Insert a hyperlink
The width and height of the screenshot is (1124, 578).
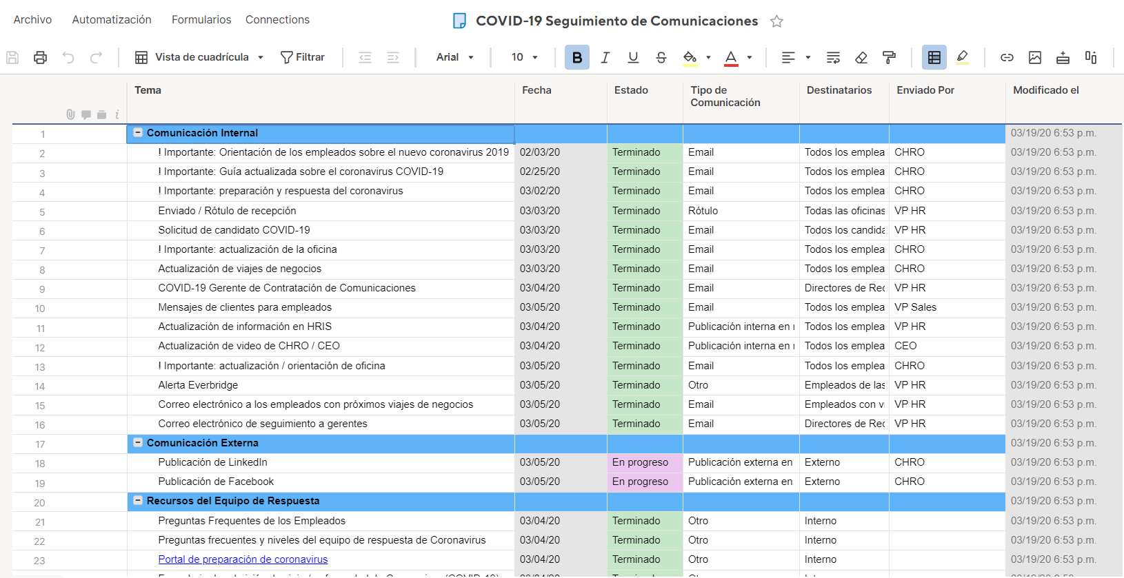[x=1007, y=57]
